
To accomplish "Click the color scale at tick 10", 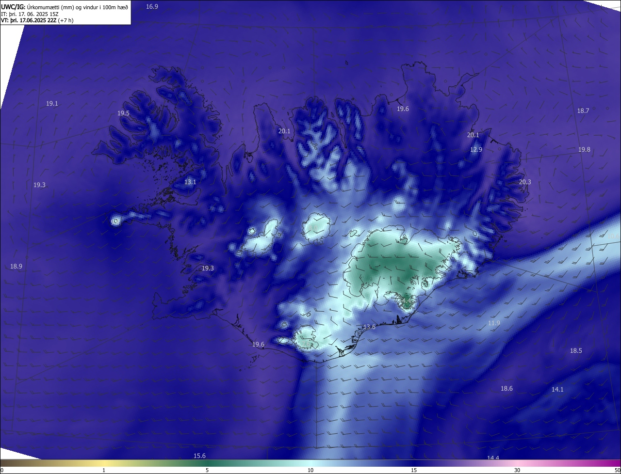I will pyautogui.click(x=310, y=470).
